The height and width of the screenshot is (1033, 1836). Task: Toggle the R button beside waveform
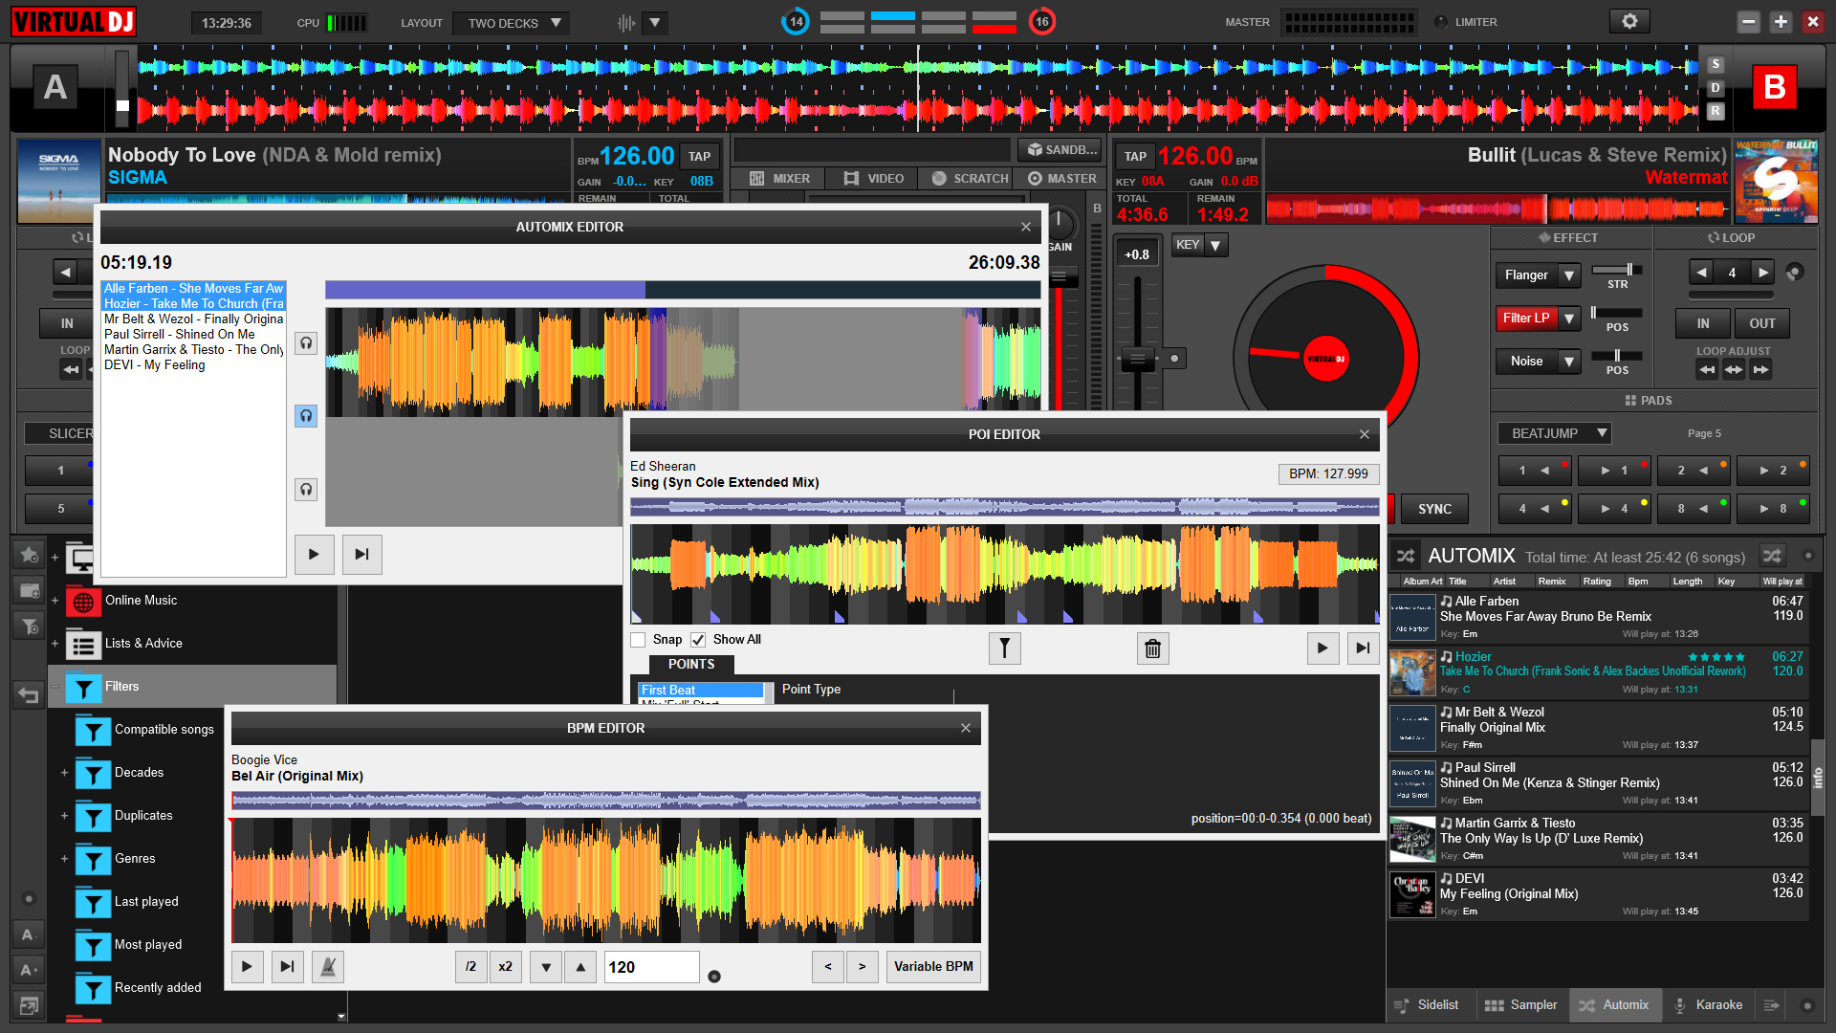1716,111
